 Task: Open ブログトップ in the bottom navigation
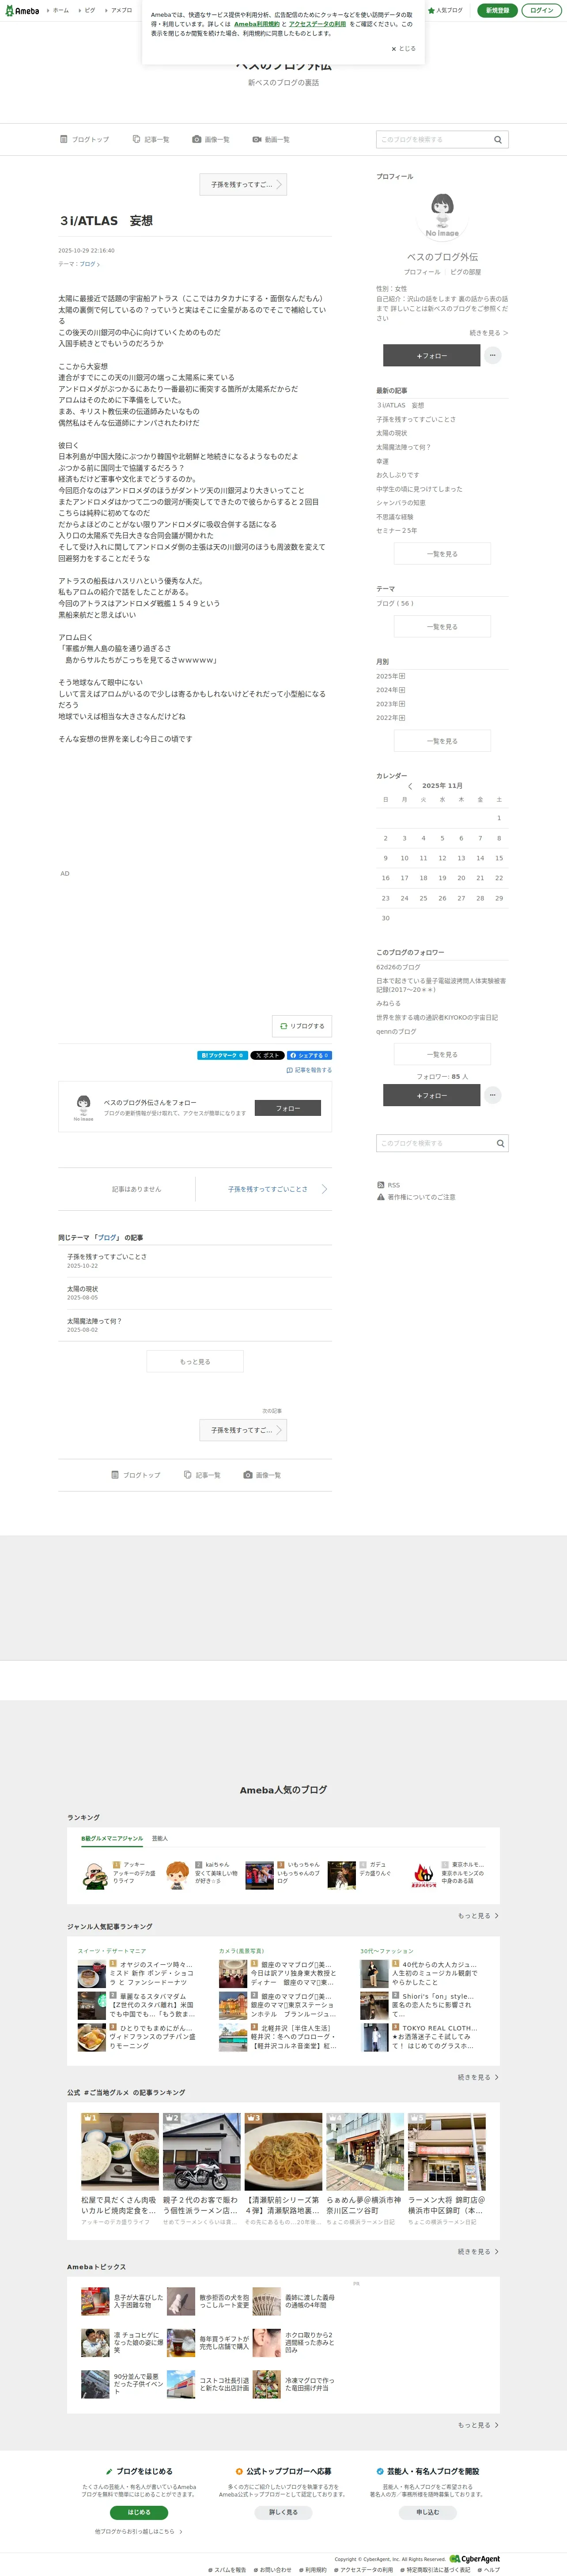135,1475
